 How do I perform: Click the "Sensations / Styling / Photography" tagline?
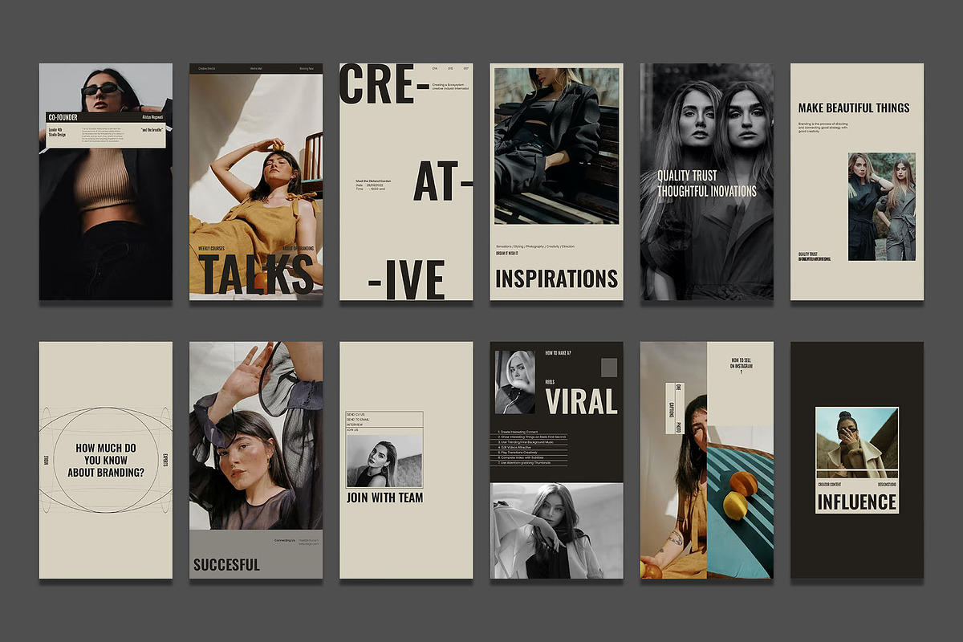tap(535, 246)
